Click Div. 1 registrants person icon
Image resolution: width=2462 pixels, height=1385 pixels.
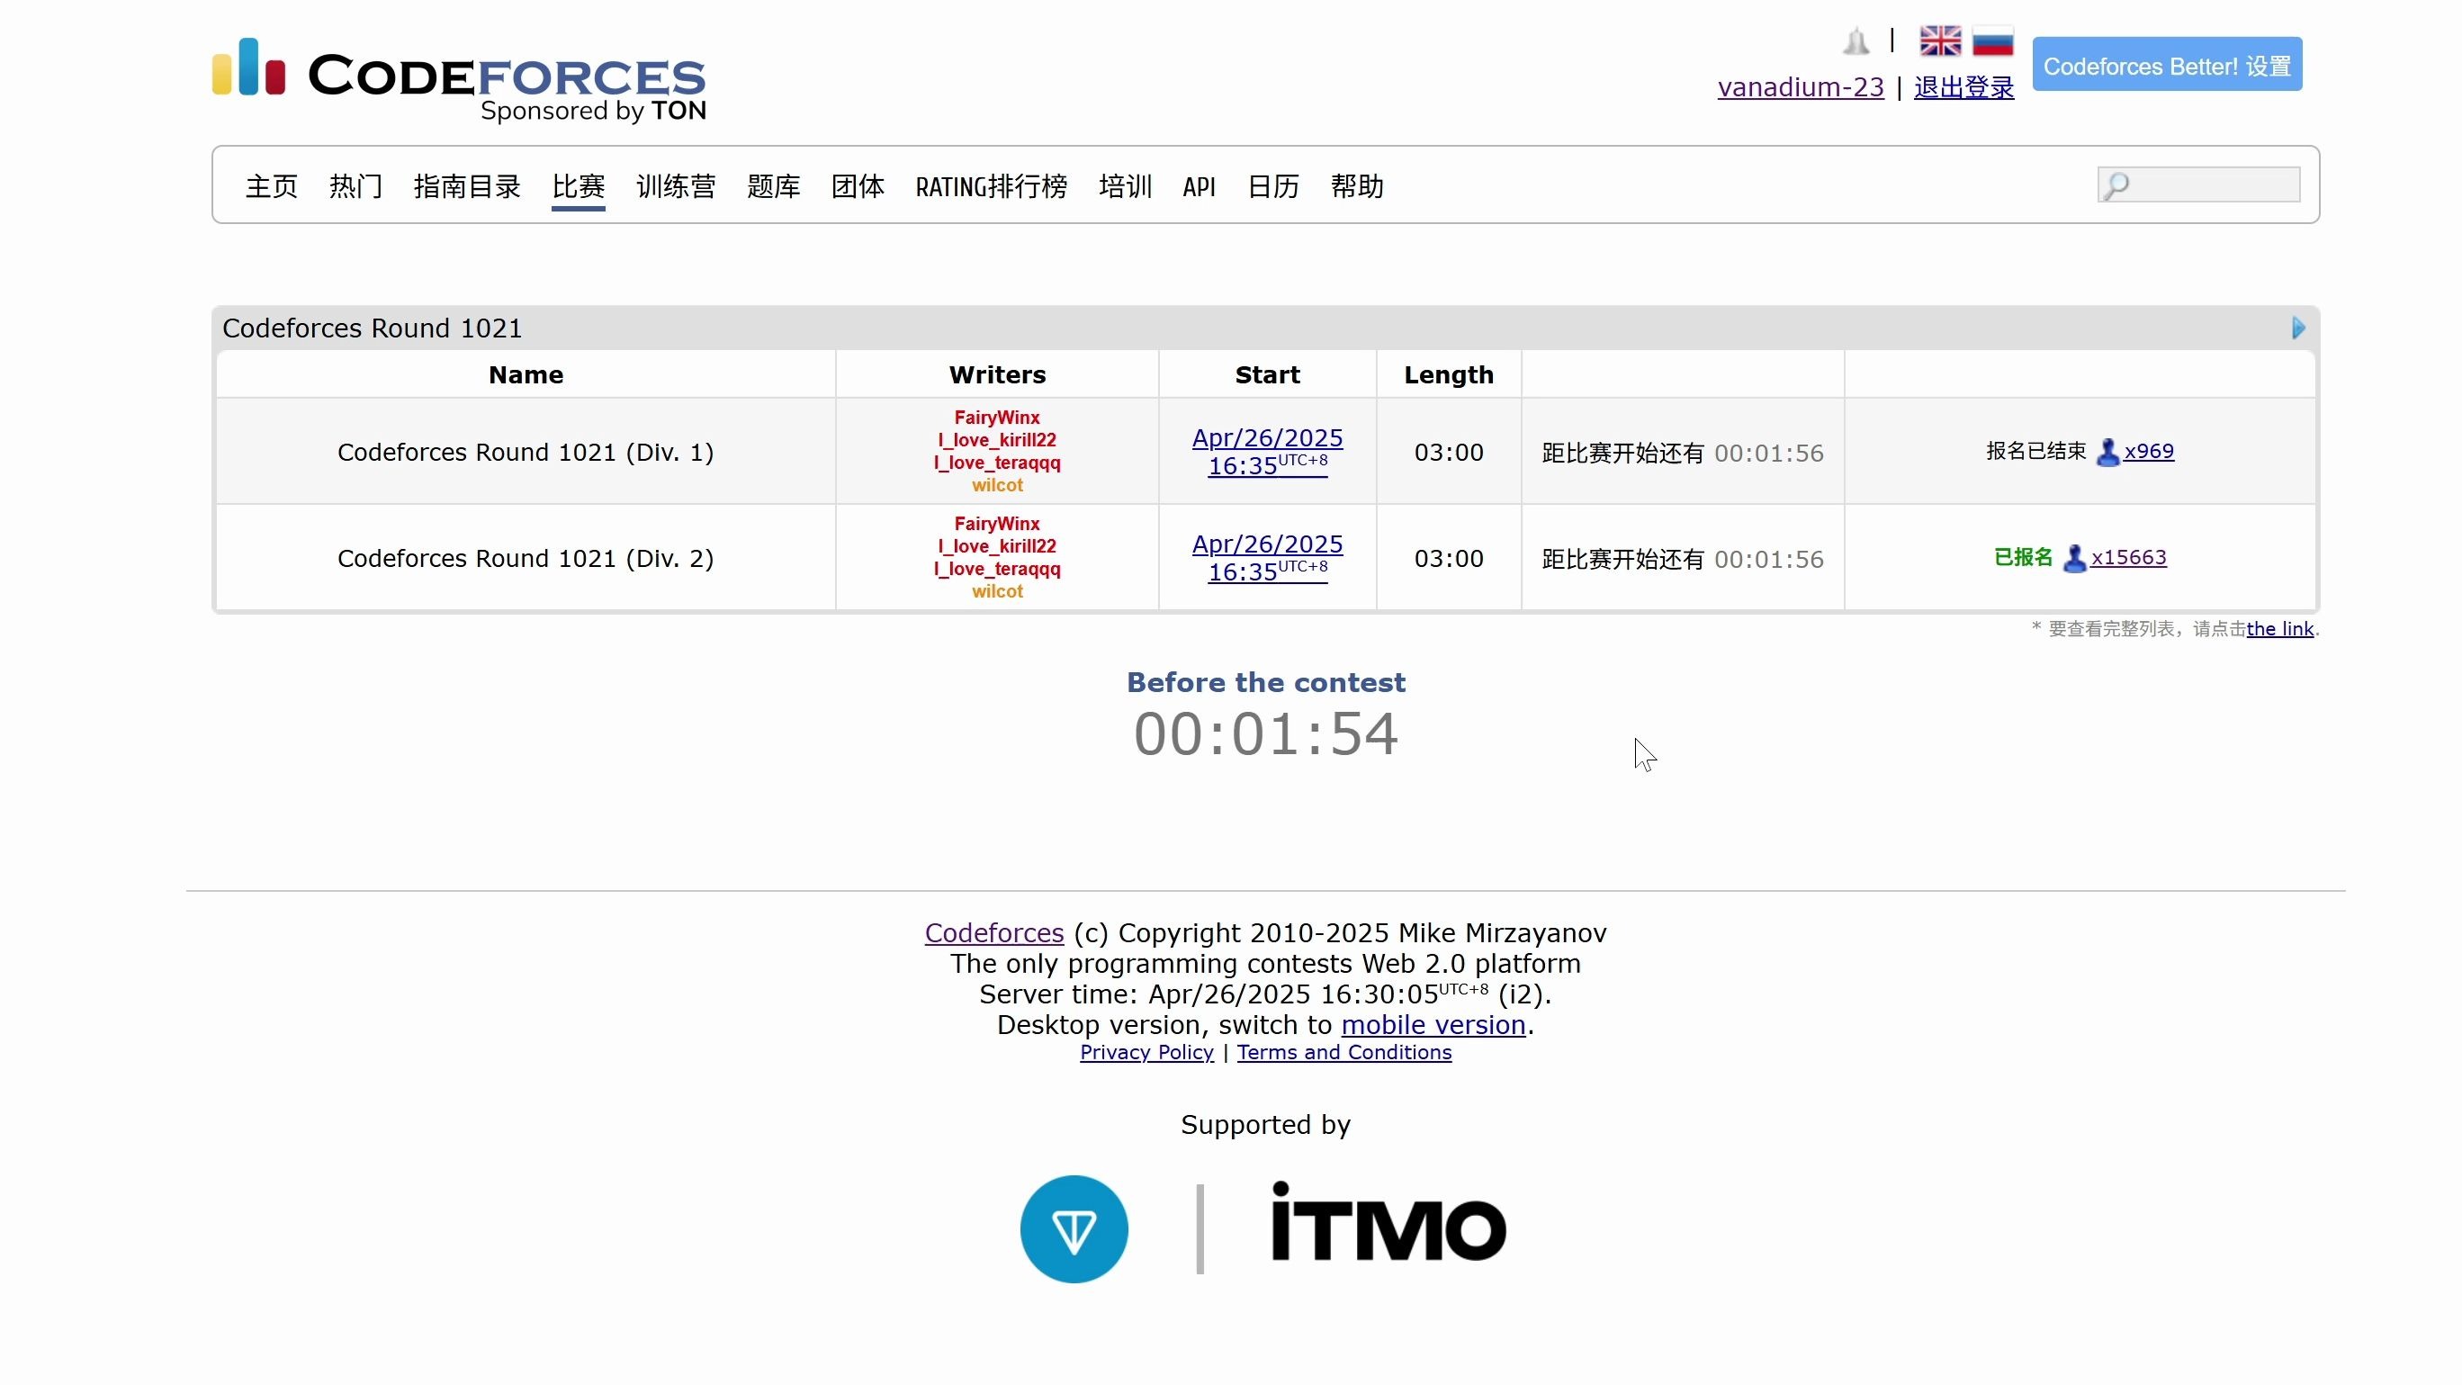(2107, 452)
